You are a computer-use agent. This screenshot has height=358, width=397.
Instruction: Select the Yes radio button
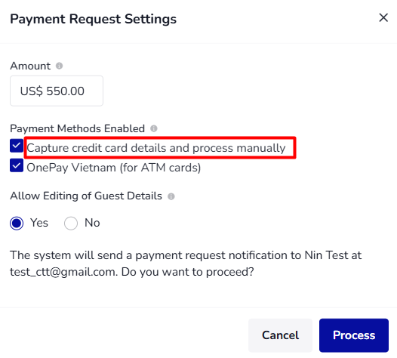[17, 224]
